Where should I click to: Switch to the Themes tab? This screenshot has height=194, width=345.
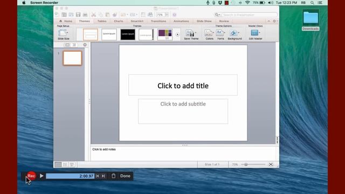tap(85, 21)
